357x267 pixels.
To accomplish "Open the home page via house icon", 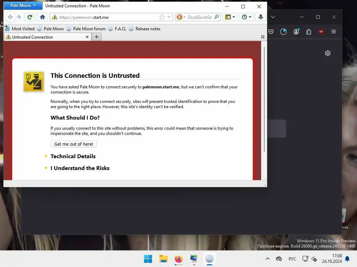I will tap(42, 17).
